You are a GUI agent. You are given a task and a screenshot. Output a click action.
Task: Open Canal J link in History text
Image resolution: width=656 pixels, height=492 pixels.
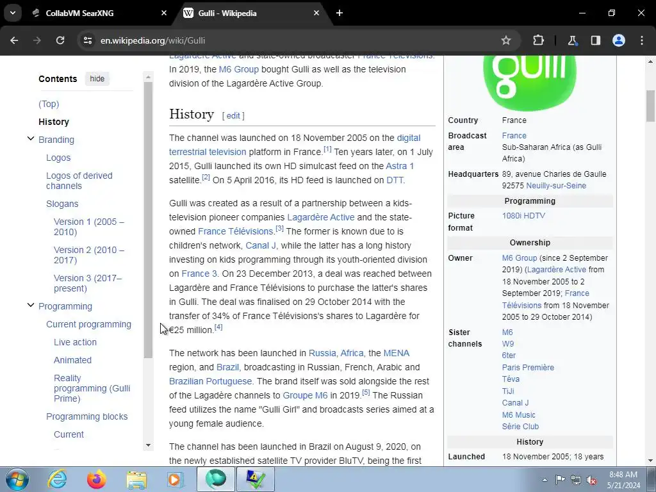[x=261, y=245]
